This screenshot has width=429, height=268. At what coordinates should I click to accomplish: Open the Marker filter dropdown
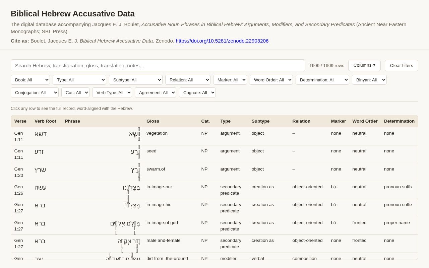point(230,80)
